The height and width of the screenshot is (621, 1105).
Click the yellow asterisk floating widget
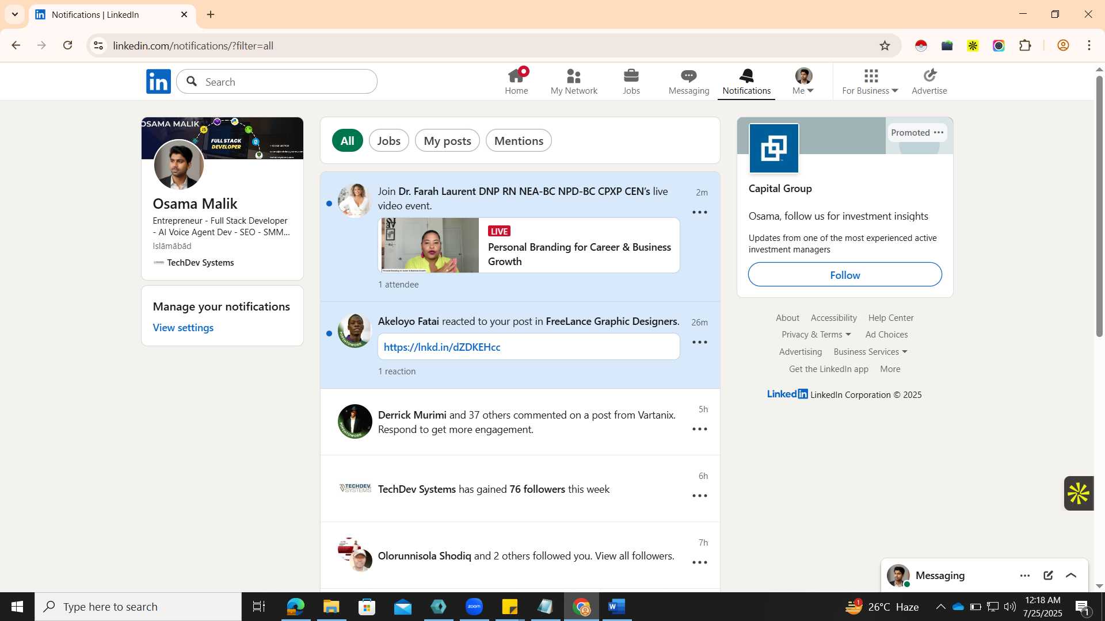pos(1079,493)
